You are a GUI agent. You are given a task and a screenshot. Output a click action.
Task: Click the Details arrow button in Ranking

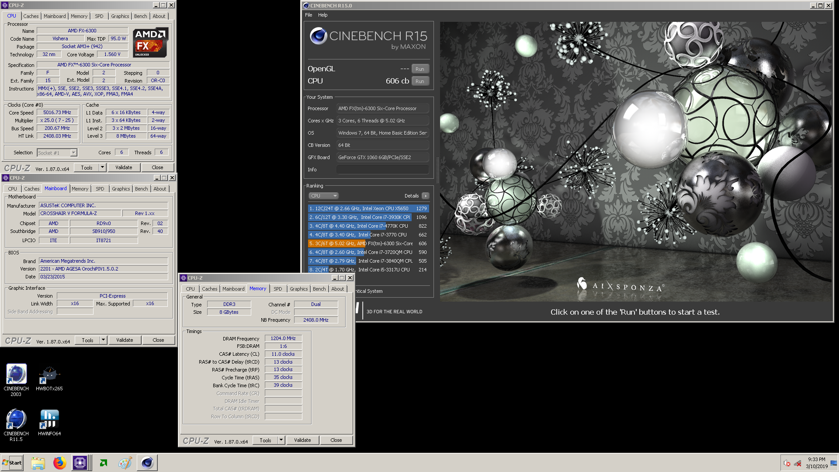pyautogui.click(x=425, y=196)
